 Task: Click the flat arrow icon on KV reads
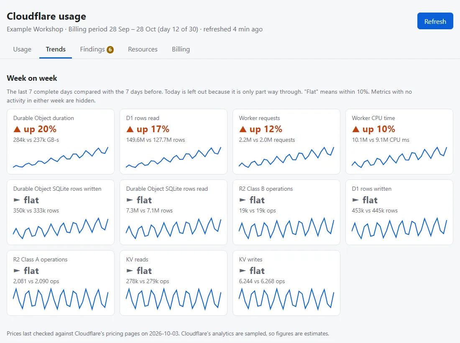130,271
